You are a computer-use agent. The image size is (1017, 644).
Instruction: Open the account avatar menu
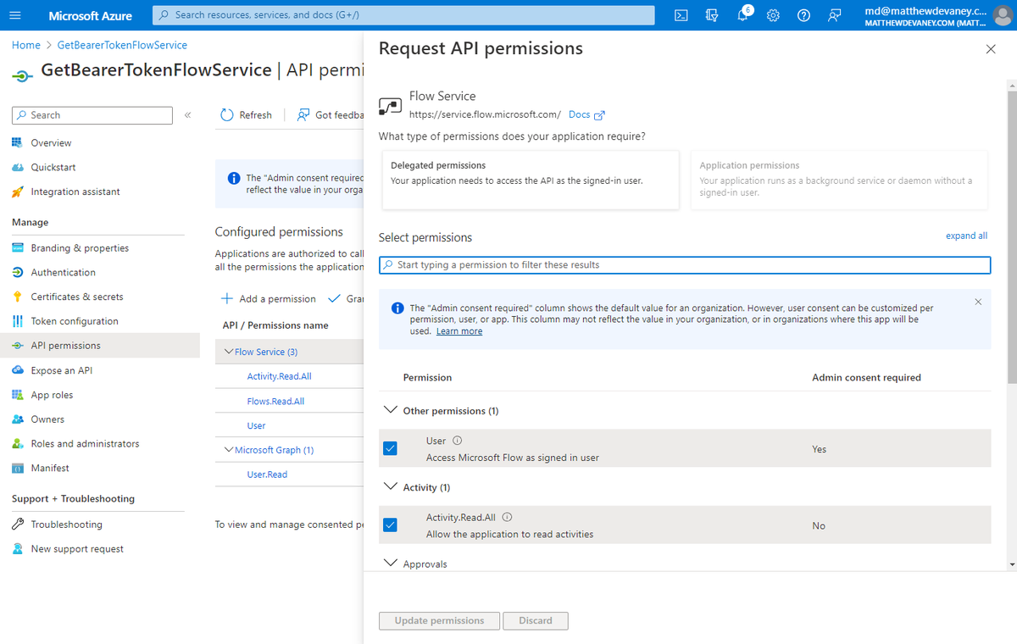point(1002,16)
